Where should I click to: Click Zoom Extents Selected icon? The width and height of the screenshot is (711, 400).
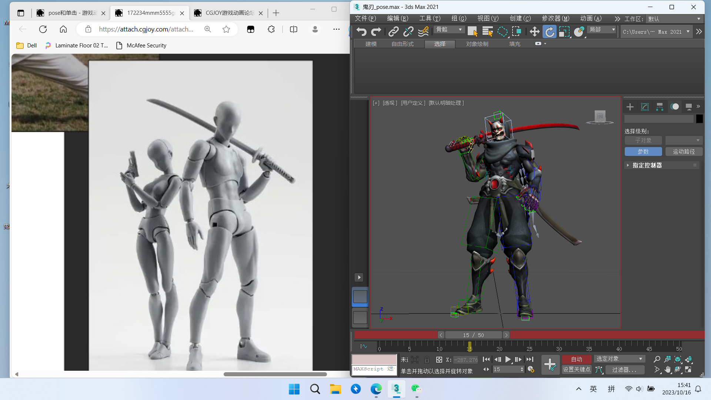point(678,359)
